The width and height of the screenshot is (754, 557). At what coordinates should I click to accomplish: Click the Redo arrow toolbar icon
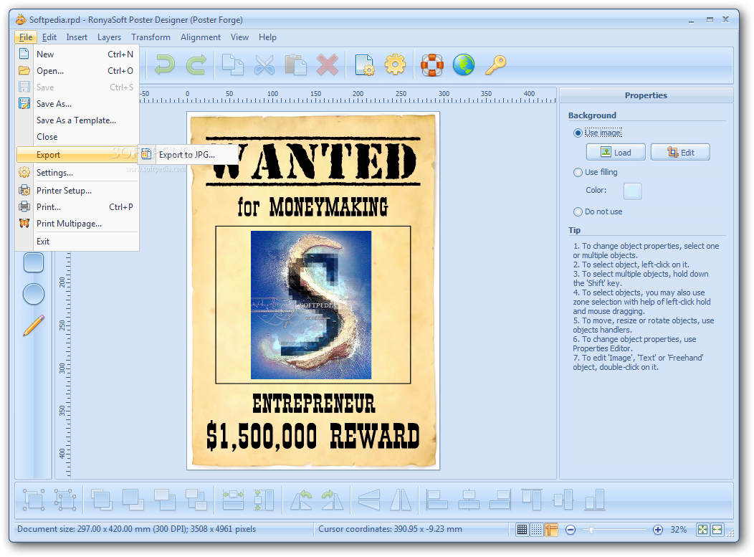[x=196, y=65]
